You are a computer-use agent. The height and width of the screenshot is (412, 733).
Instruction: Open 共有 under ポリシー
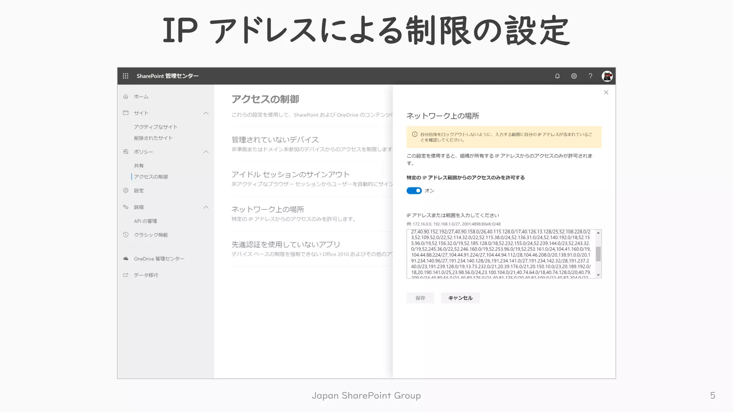[139, 166]
